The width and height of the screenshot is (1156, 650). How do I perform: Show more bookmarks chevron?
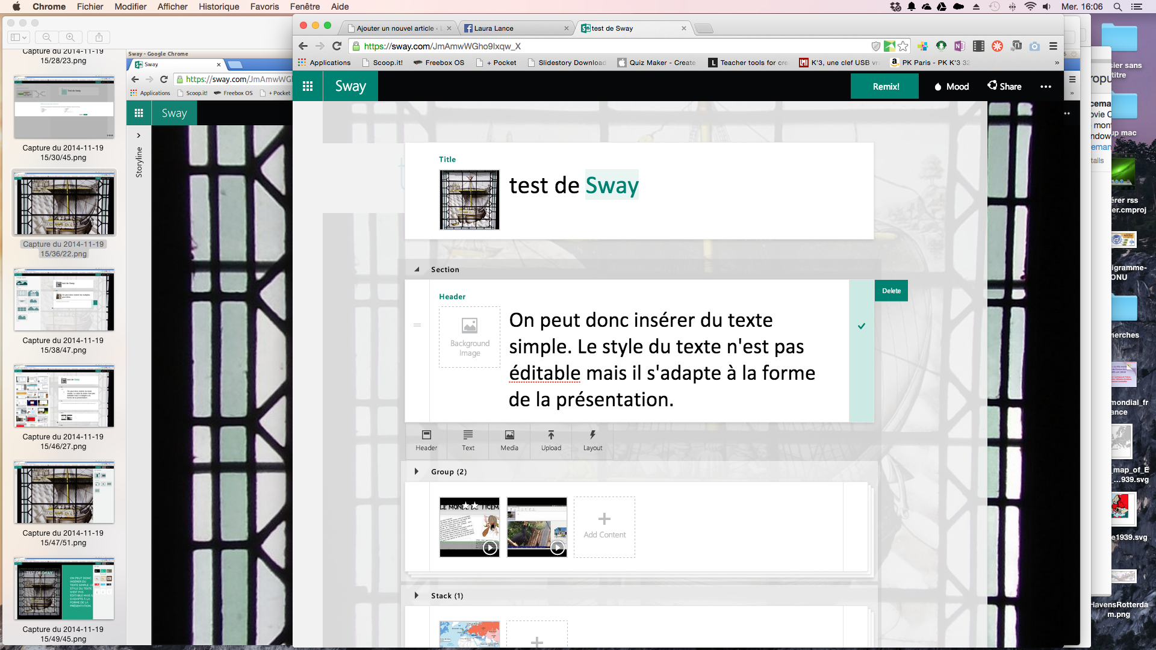(1057, 63)
